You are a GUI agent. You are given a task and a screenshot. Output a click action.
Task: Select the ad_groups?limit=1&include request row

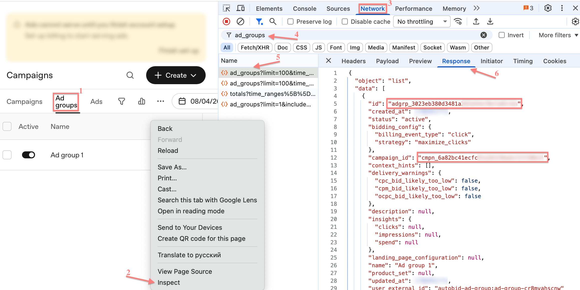268,104
